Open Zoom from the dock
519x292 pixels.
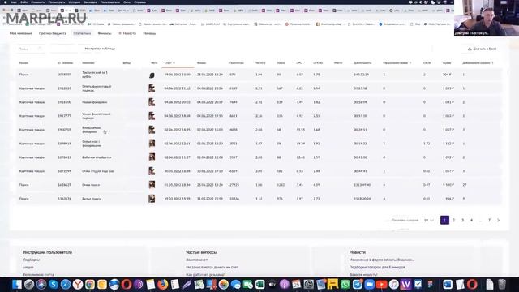point(370,285)
